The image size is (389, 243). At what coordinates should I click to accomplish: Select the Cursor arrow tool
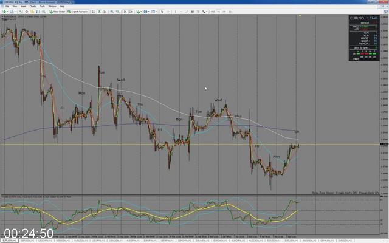[162, 12]
